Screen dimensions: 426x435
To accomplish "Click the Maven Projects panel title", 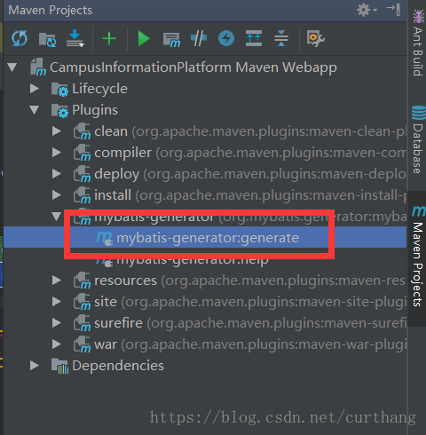I will [x=51, y=11].
